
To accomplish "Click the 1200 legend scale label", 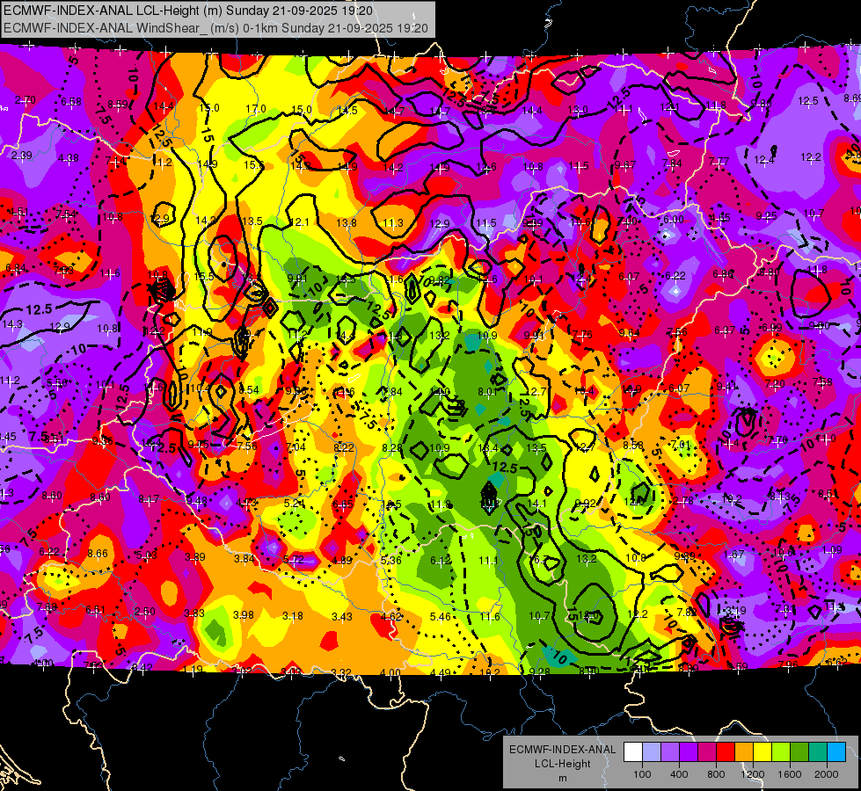I will (x=753, y=774).
